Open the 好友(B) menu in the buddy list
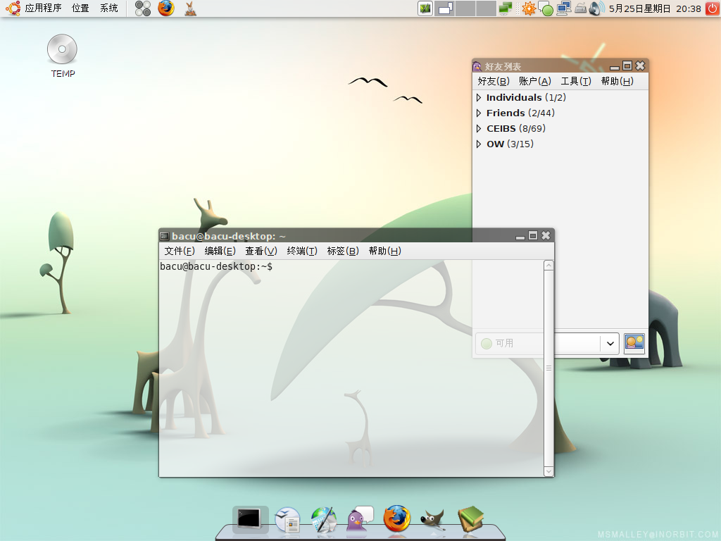 pos(494,82)
